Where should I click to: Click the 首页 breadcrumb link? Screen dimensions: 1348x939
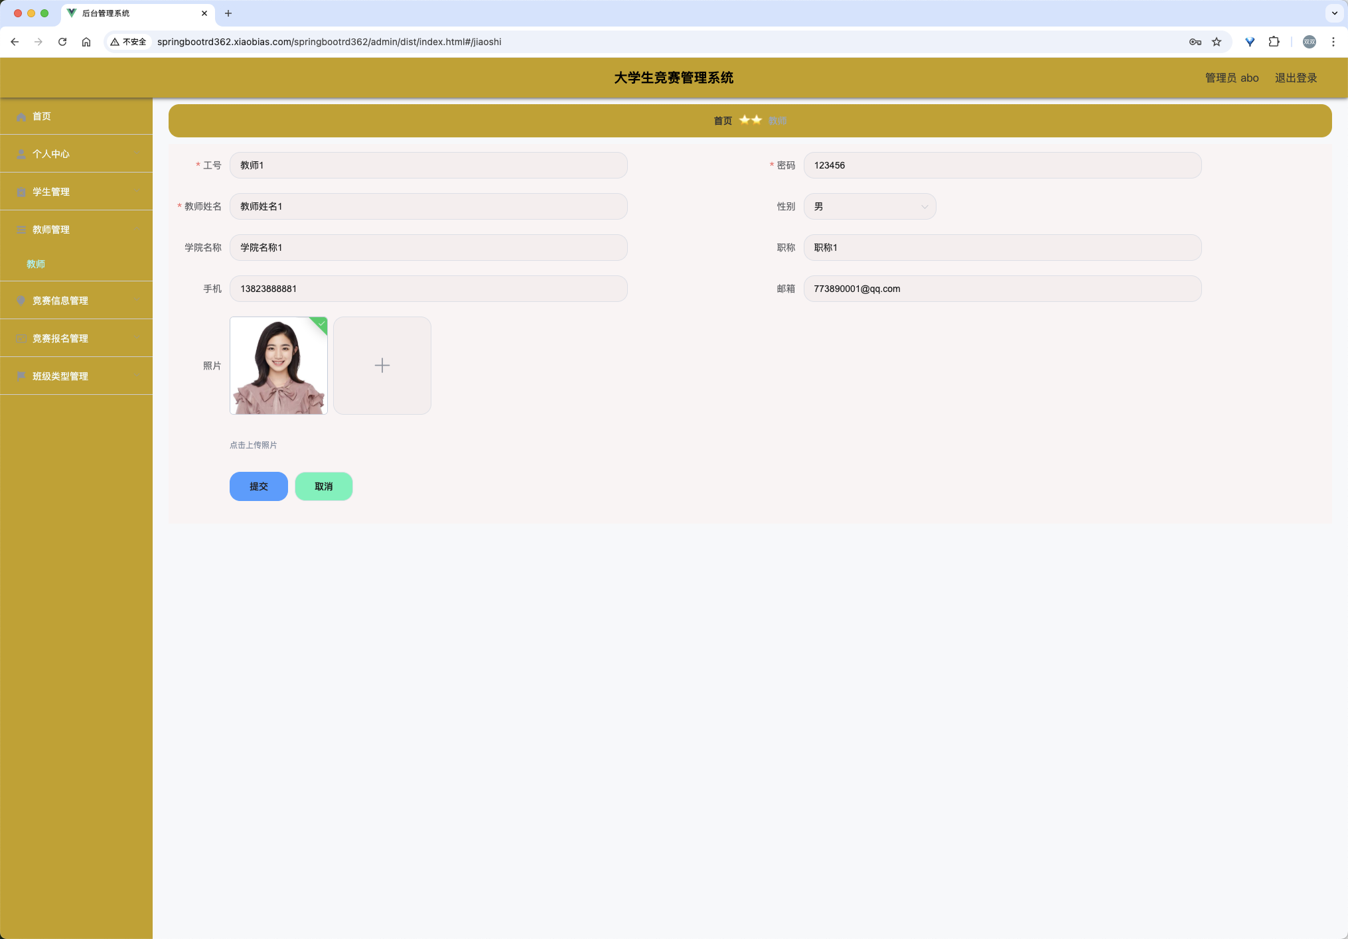coord(723,121)
